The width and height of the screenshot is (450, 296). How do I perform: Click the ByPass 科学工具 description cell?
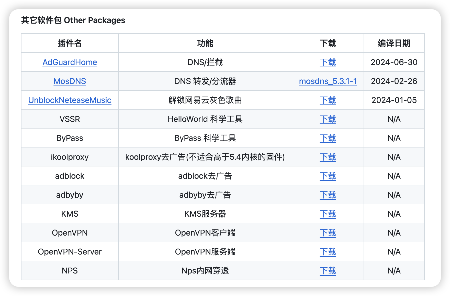click(205, 138)
